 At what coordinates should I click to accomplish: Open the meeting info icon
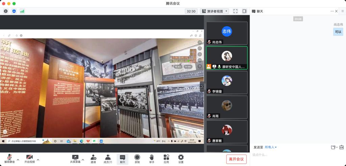[x=6, y=11]
